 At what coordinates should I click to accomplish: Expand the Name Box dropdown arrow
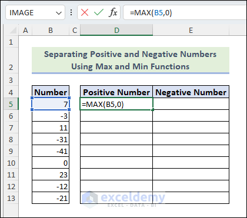pyautogui.click(x=59, y=13)
